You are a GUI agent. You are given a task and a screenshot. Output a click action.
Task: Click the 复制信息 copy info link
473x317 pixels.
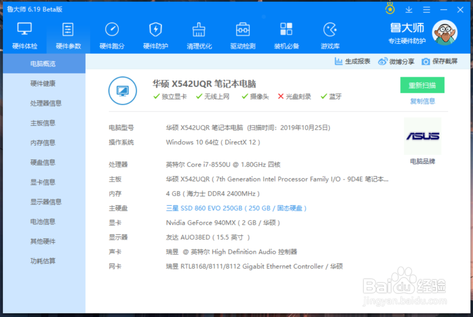422,101
